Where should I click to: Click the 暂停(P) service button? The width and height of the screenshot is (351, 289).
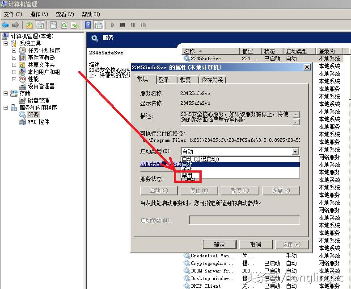tap(240, 190)
